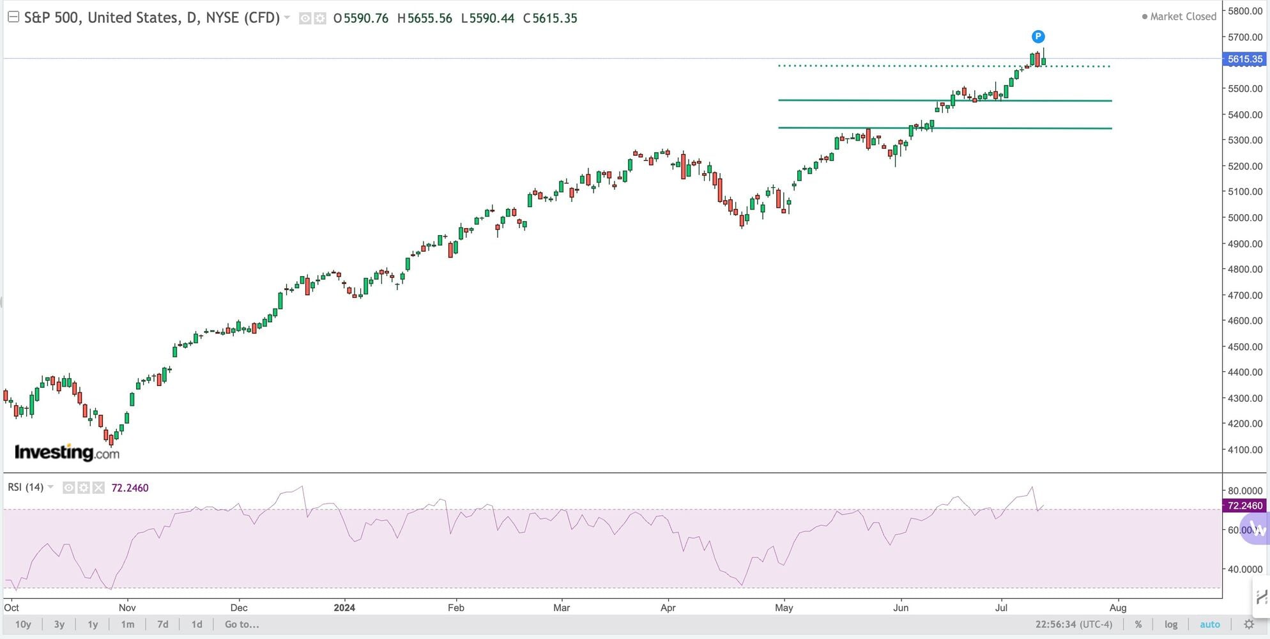Screen dimensions: 1270x639
Task: Open the S&P 500 symbol dropdown arrow
Action: pyautogui.click(x=287, y=18)
